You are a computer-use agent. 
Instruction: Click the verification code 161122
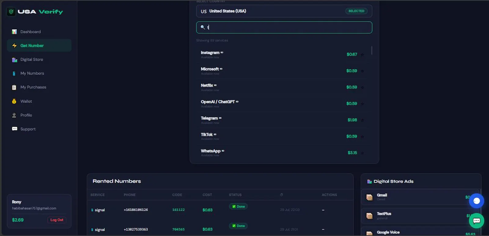click(x=178, y=210)
